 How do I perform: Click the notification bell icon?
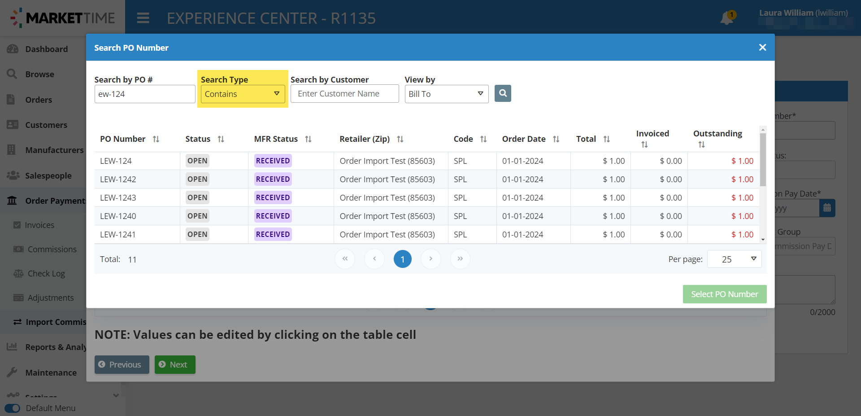point(726,19)
